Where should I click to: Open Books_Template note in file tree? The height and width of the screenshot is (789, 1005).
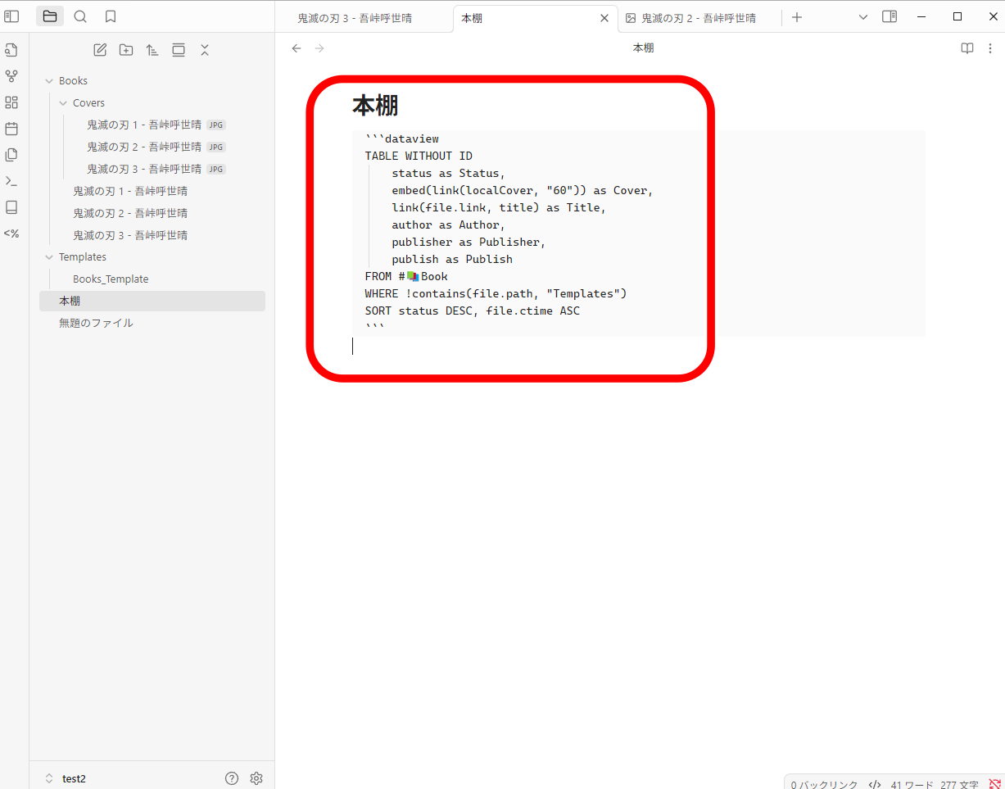click(111, 279)
